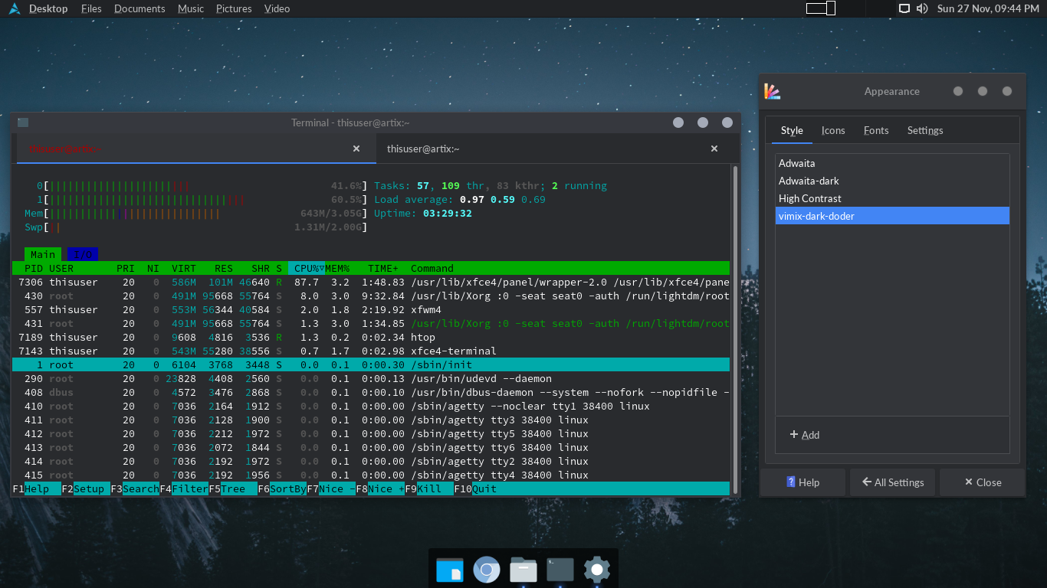Switch to the second thisuser@artix terminal tab
1047x588 pixels.
[x=558, y=149]
